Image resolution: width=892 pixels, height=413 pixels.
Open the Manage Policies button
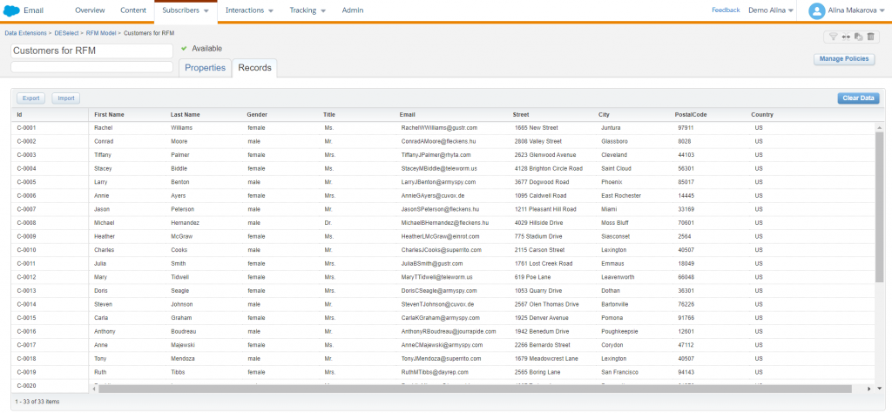pyautogui.click(x=843, y=59)
